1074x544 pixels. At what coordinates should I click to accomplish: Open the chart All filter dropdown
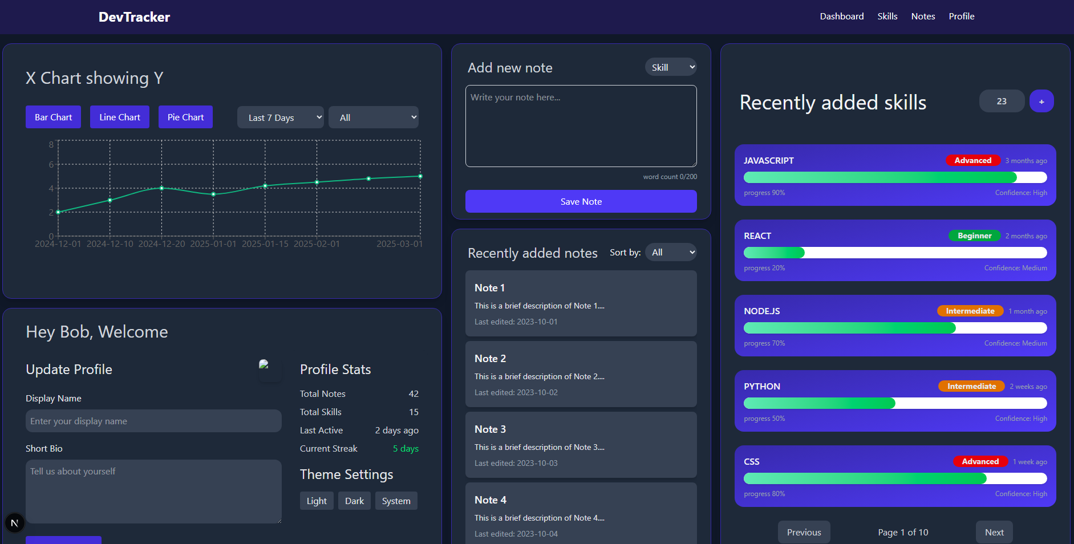pos(374,117)
